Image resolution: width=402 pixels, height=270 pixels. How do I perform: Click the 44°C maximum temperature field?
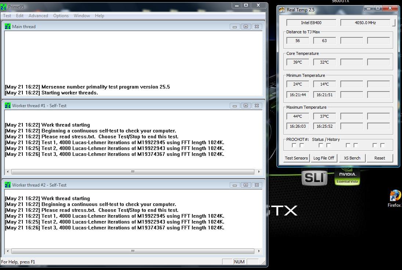pos(298,116)
